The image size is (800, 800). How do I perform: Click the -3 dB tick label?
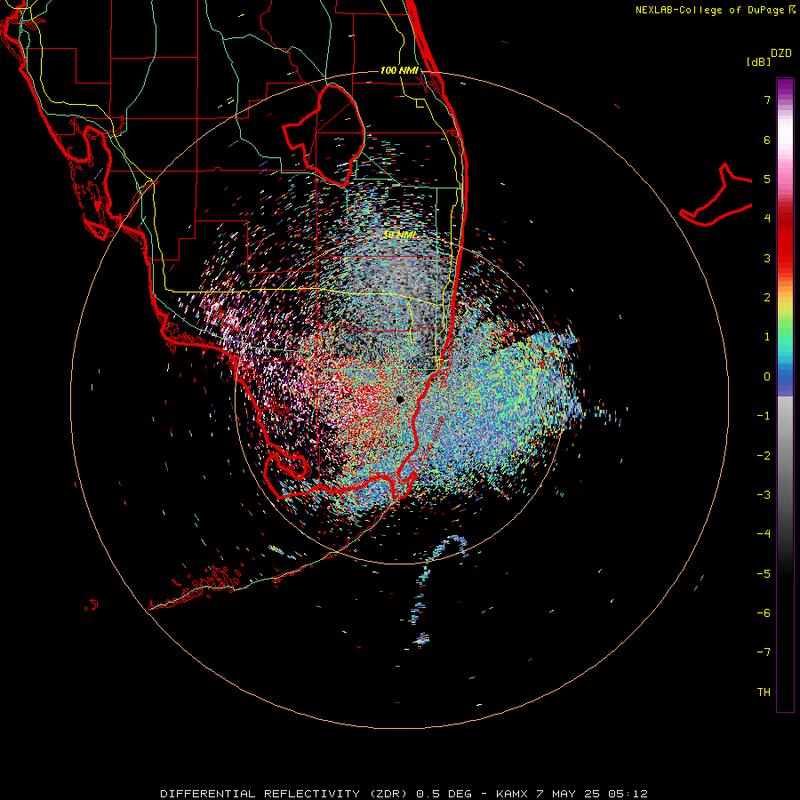[764, 495]
